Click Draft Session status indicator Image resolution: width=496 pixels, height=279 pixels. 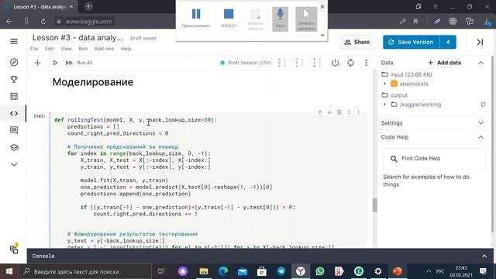246,63
